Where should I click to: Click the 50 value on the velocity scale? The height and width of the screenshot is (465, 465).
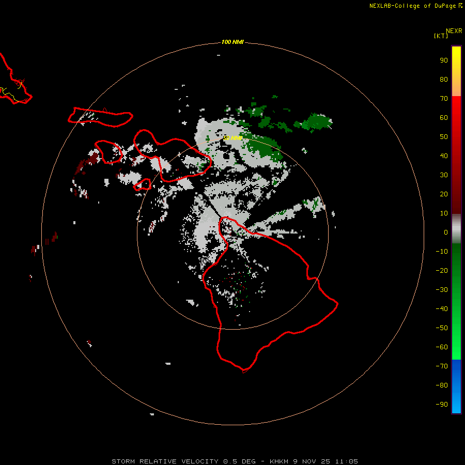coord(444,137)
